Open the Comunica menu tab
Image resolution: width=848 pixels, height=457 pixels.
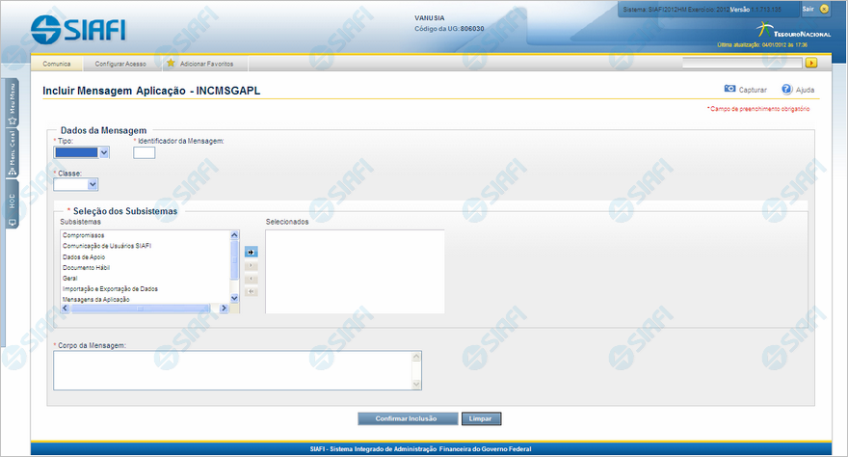point(57,64)
